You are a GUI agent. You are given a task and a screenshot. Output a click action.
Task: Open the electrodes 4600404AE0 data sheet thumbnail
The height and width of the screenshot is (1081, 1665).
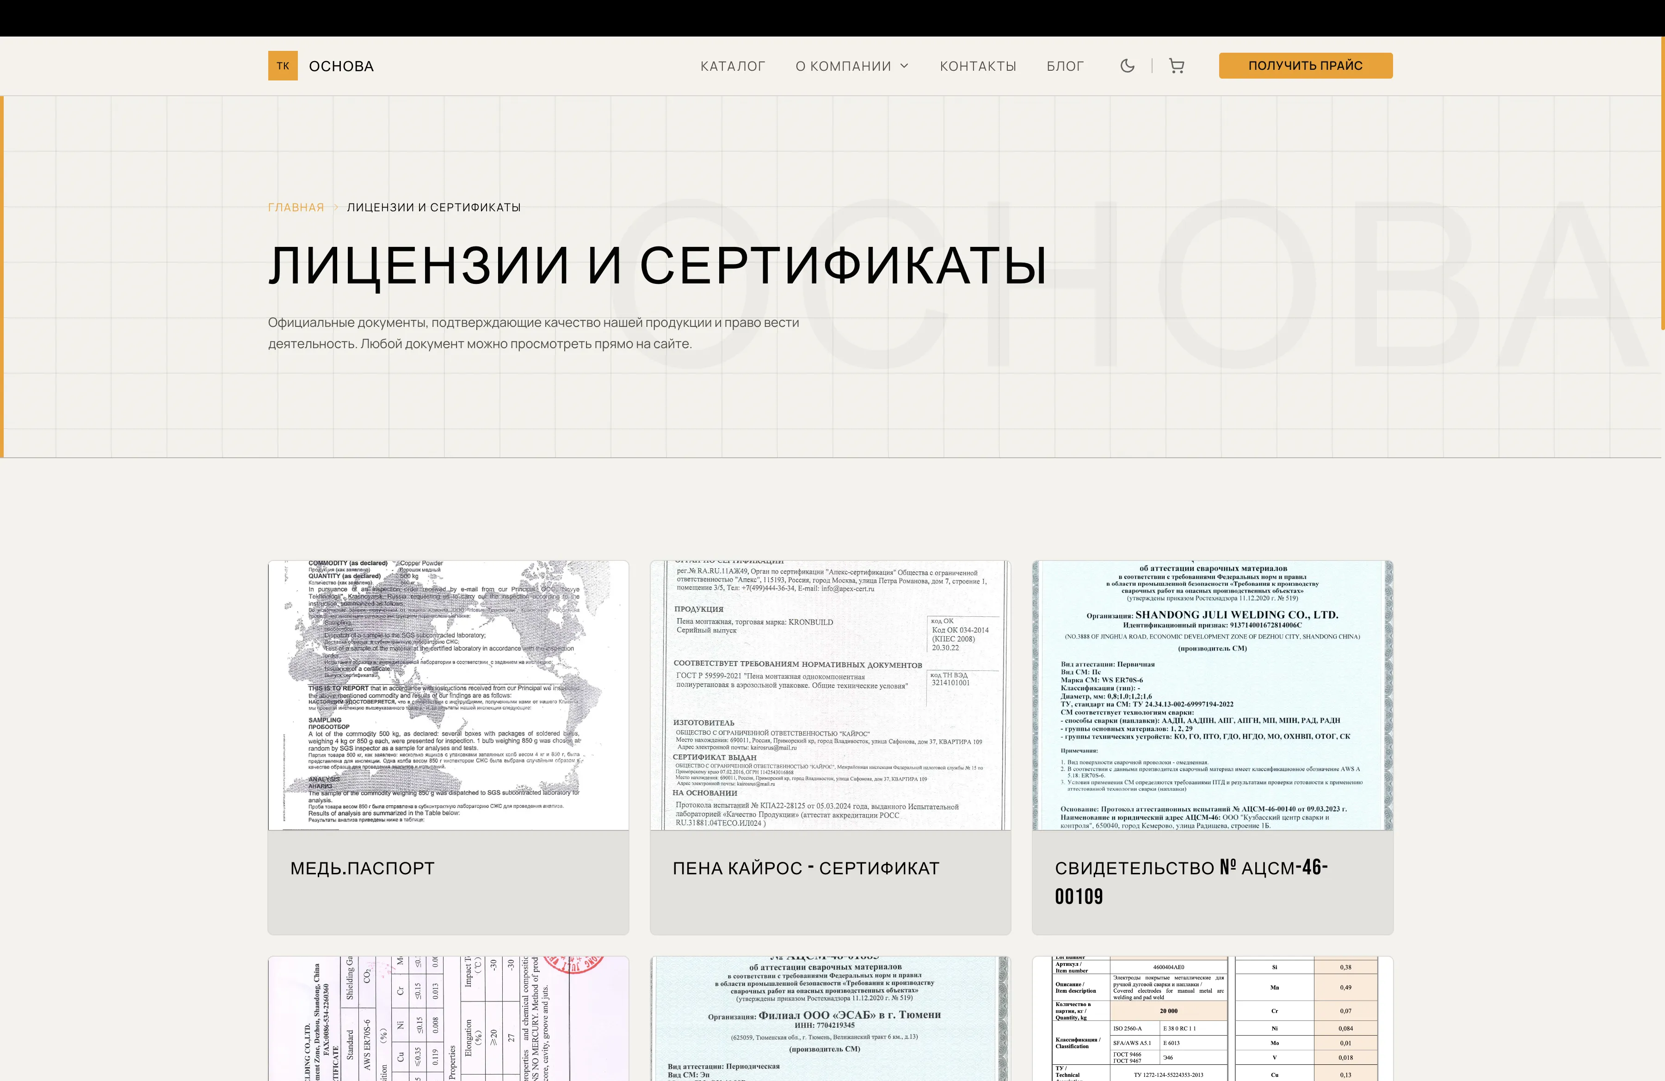coord(1212,1019)
